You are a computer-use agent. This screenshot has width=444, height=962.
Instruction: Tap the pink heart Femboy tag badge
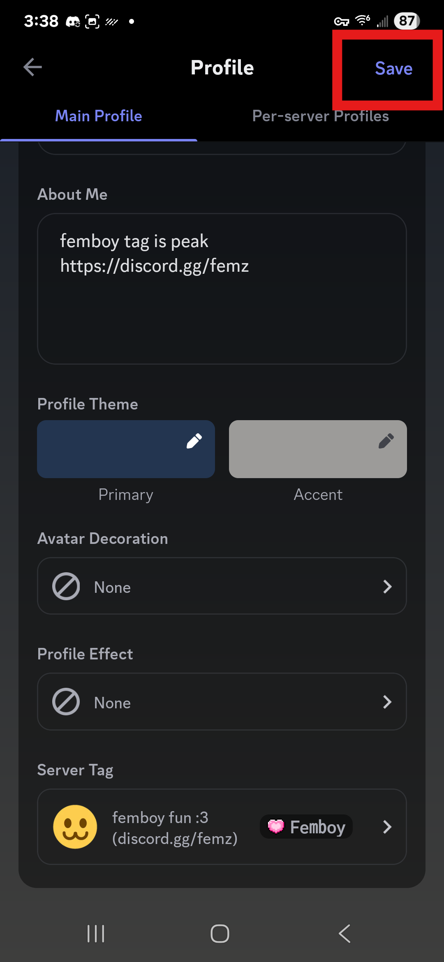306,827
